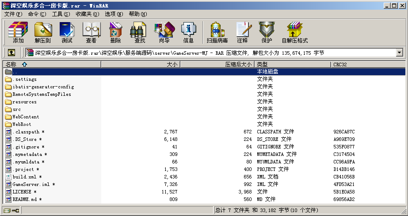Select the README.md file row
This screenshot has height=216, width=408.
(x=25, y=199)
